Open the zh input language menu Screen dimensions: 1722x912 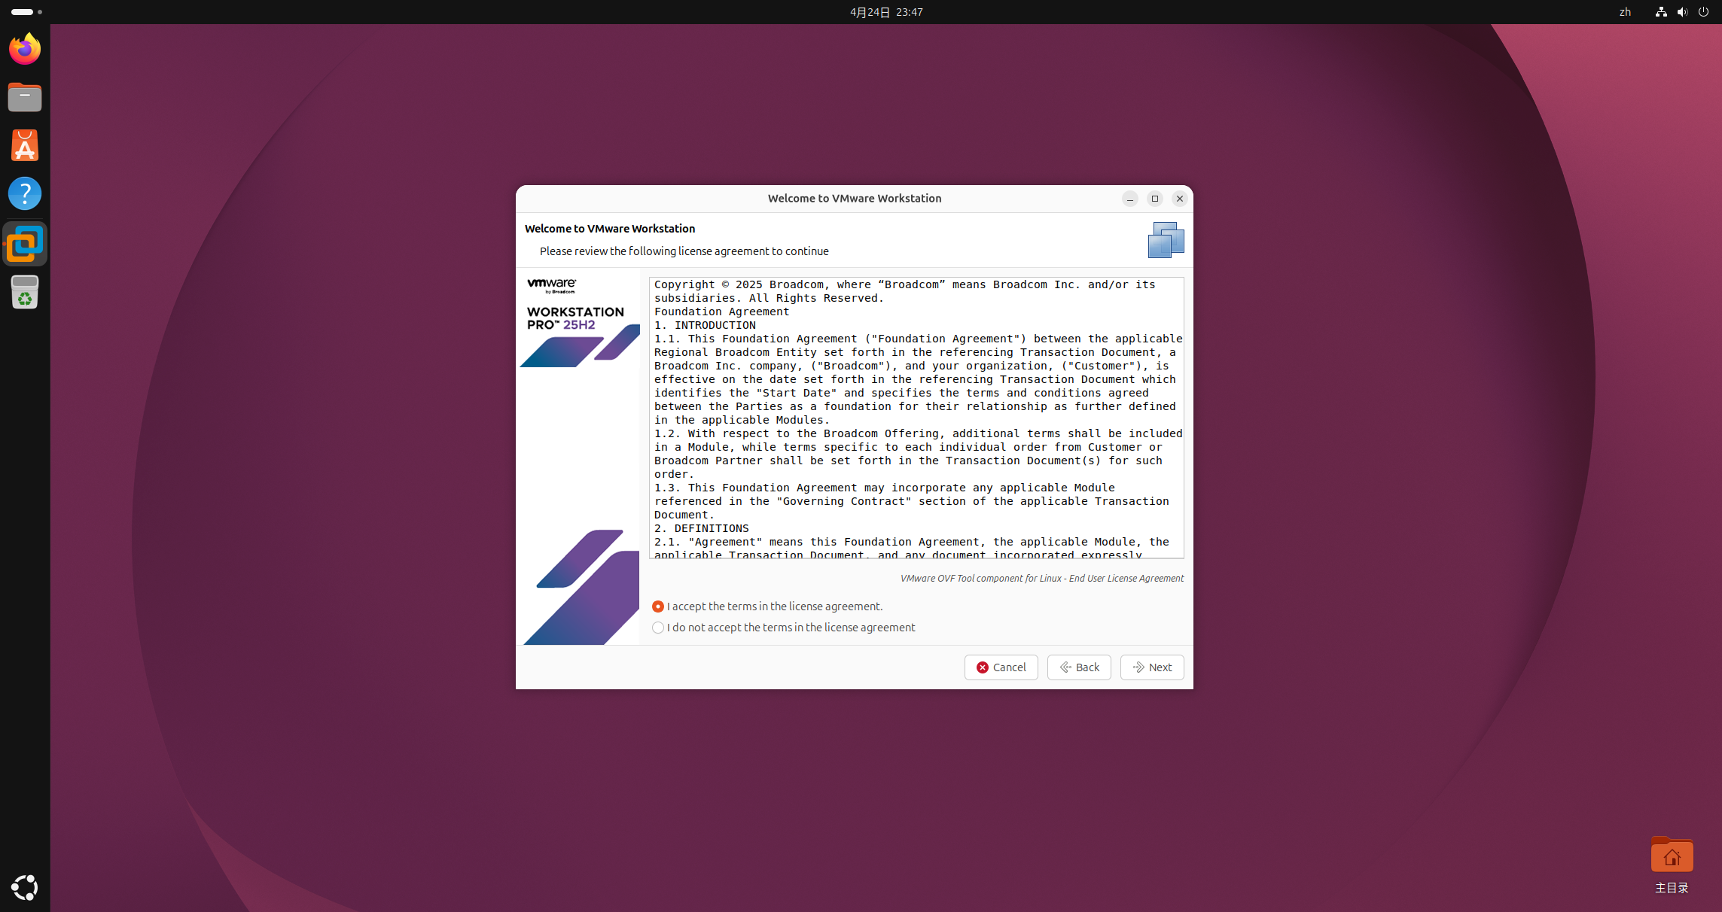[1625, 12]
